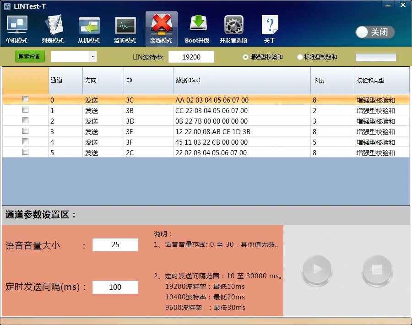Click 增强型校验和 cell in channel 5 row
Image resolution: width=412 pixels, height=325 pixels.
(x=382, y=152)
